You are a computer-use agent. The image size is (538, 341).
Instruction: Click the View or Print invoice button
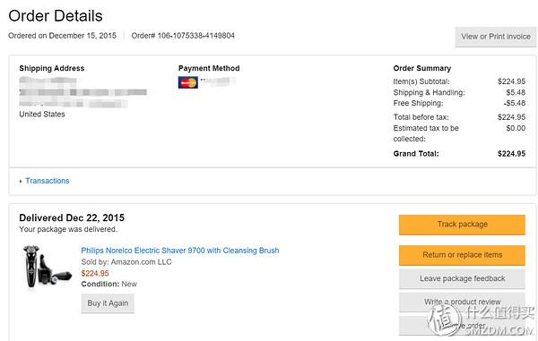(496, 37)
